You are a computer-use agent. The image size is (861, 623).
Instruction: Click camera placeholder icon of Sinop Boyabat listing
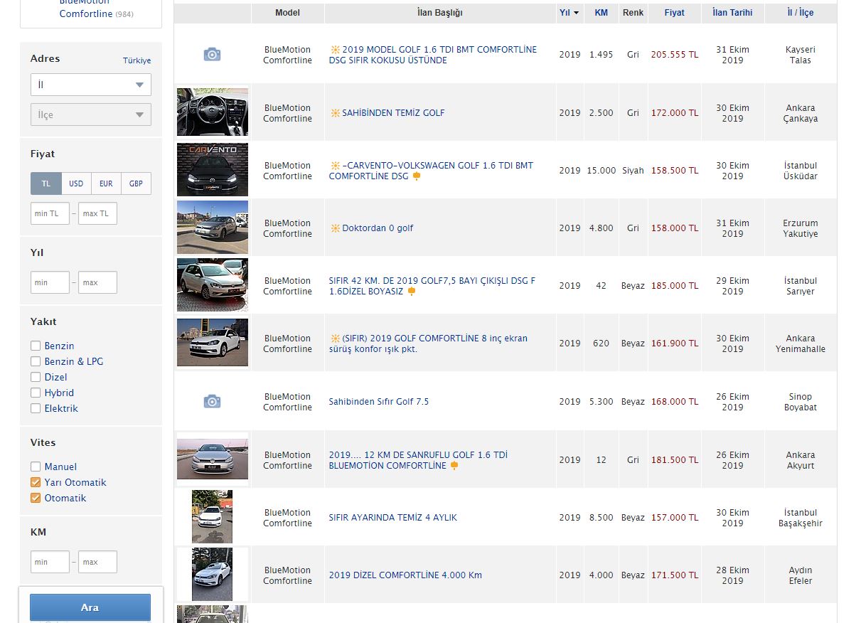point(212,402)
